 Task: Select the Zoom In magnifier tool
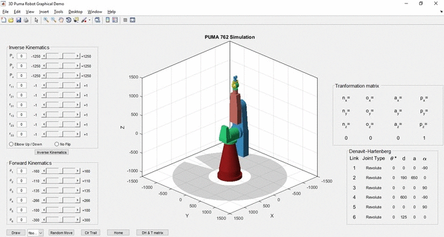[x=46, y=20]
